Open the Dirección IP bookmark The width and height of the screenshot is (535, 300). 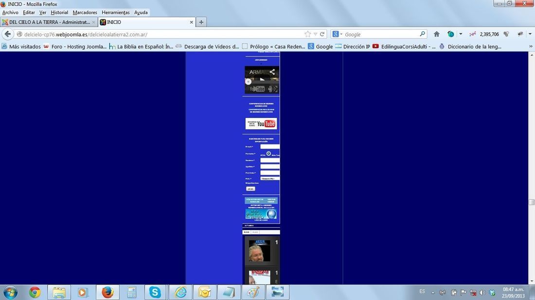[353, 46]
